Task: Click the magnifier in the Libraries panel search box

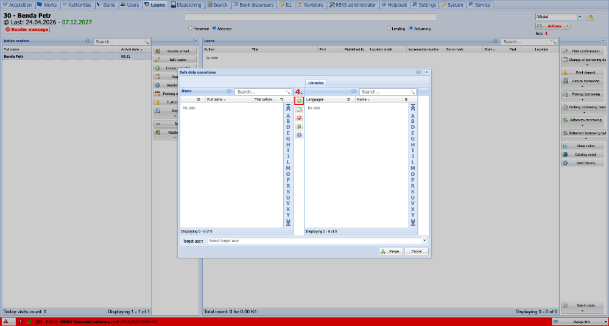Action: (x=412, y=92)
